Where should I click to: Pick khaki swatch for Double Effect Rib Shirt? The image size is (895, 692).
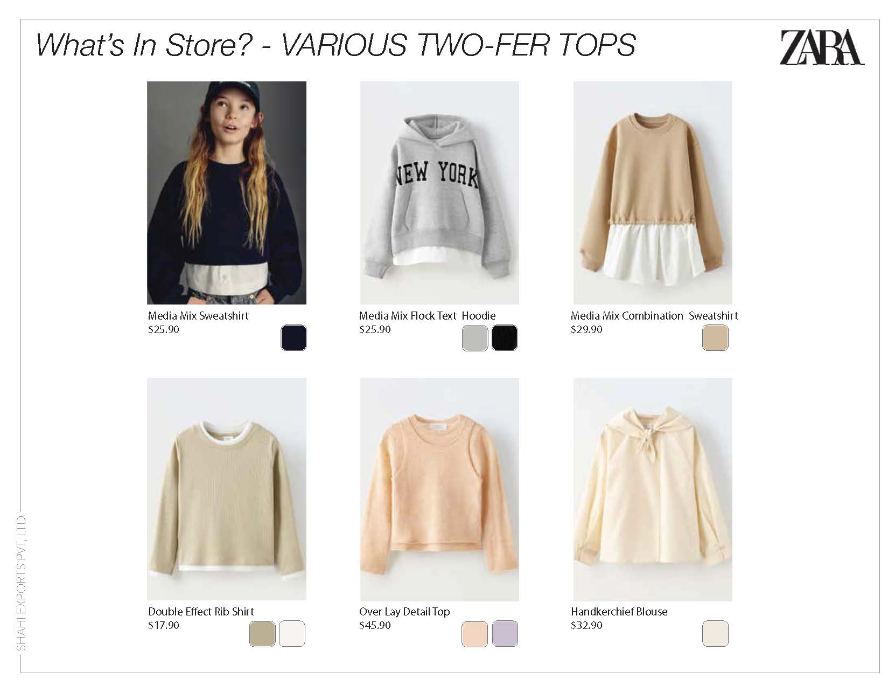pyautogui.click(x=262, y=633)
